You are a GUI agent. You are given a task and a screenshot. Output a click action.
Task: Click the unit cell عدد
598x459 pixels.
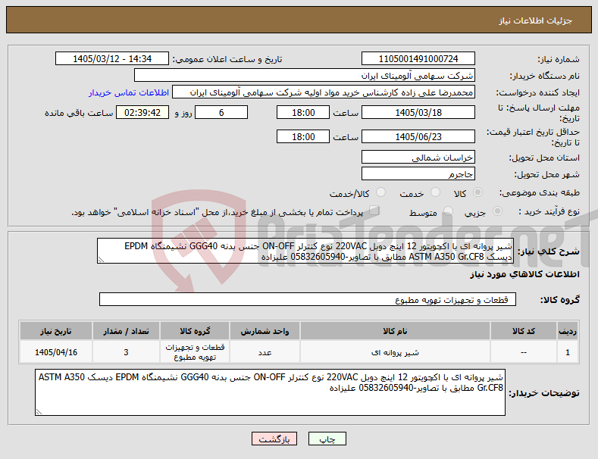point(265,352)
